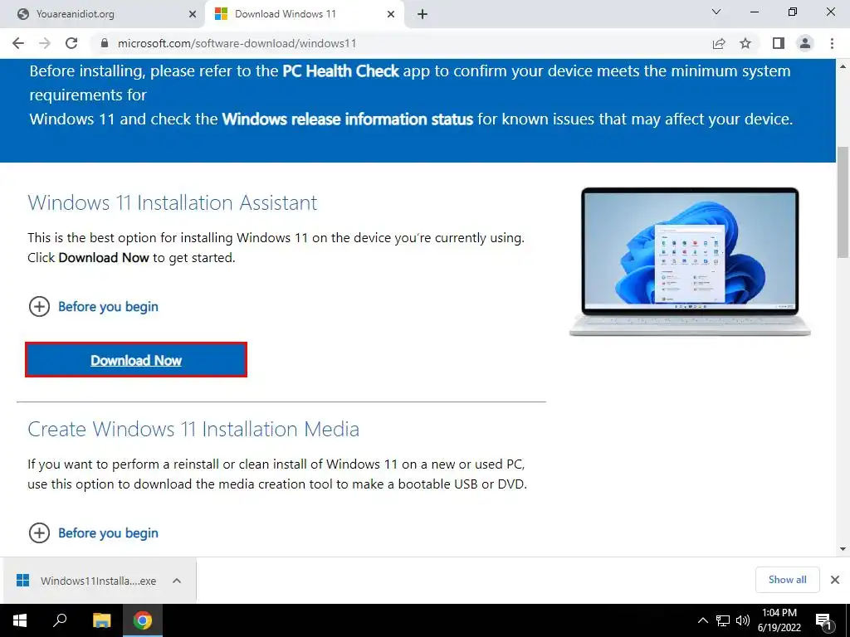850x637 pixels.
Task: Open the Chrome profile avatar
Action: (805, 43)
